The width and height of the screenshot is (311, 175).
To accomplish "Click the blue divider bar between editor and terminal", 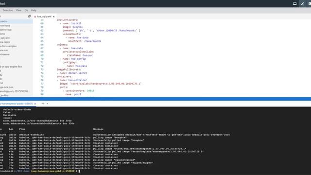I will [x=155, y=99].
